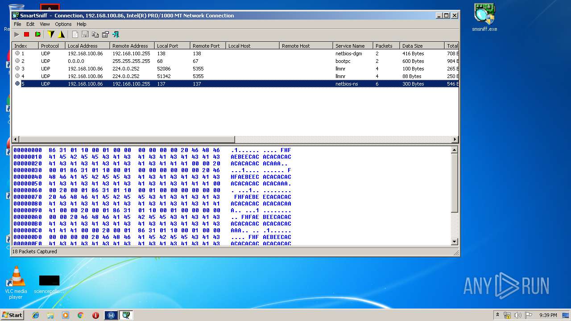Open the View menu
The height and width of the screenshot is (321, 571).
click(45, 24)
